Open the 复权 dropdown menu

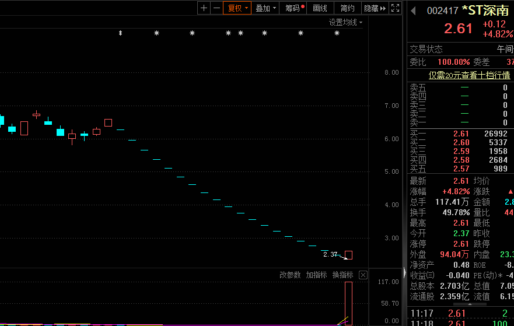pyautogui.click(x=238, y=8)
